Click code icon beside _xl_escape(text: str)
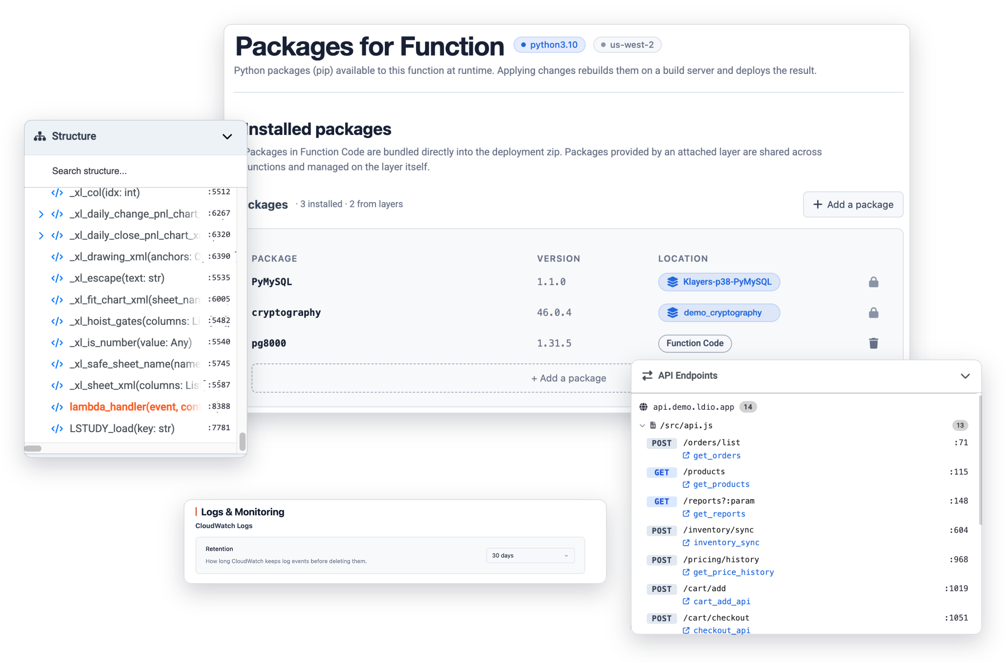 pos(57,278)
